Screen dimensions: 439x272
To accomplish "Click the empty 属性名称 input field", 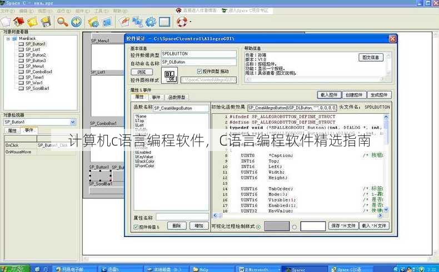I will [x=182, y=217].
